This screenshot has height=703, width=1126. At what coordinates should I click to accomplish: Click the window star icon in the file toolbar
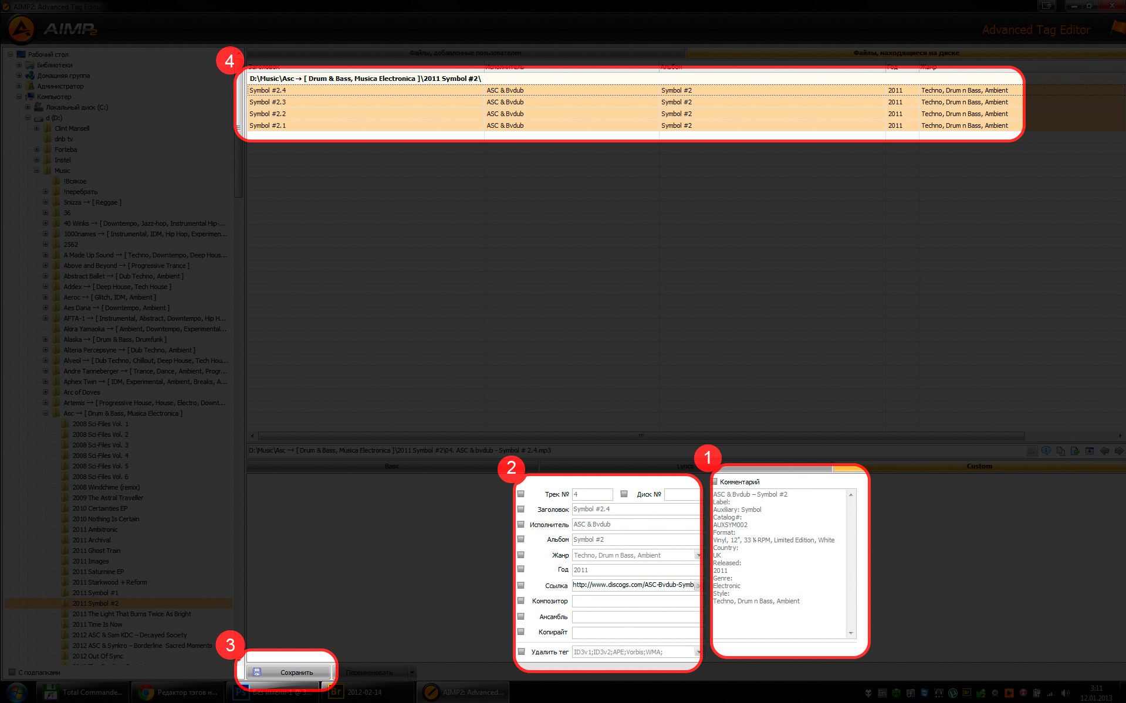tap(1090, 451)
